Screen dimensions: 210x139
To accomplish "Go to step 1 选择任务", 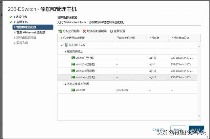I will click(x=20, y=16).
